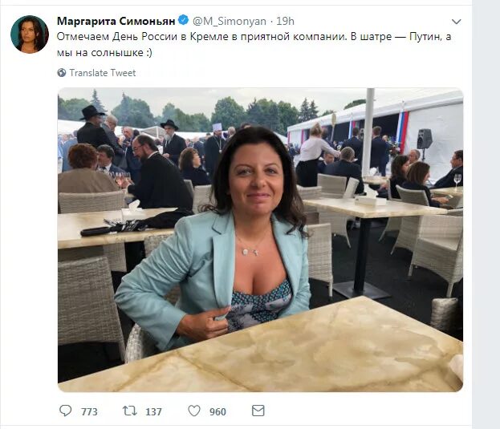
Task: Click the tweet text starting with Отмечаем
Action: (x=254, y=45)
